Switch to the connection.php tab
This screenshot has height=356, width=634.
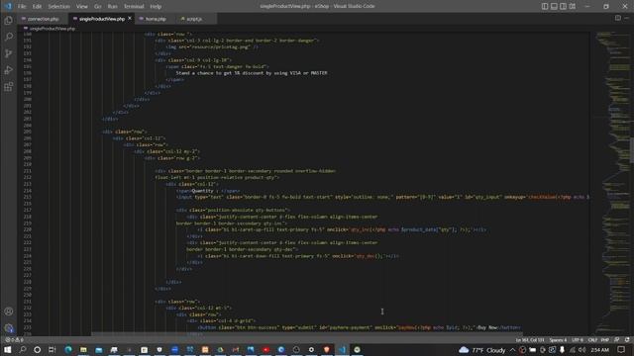coord(43,19)
